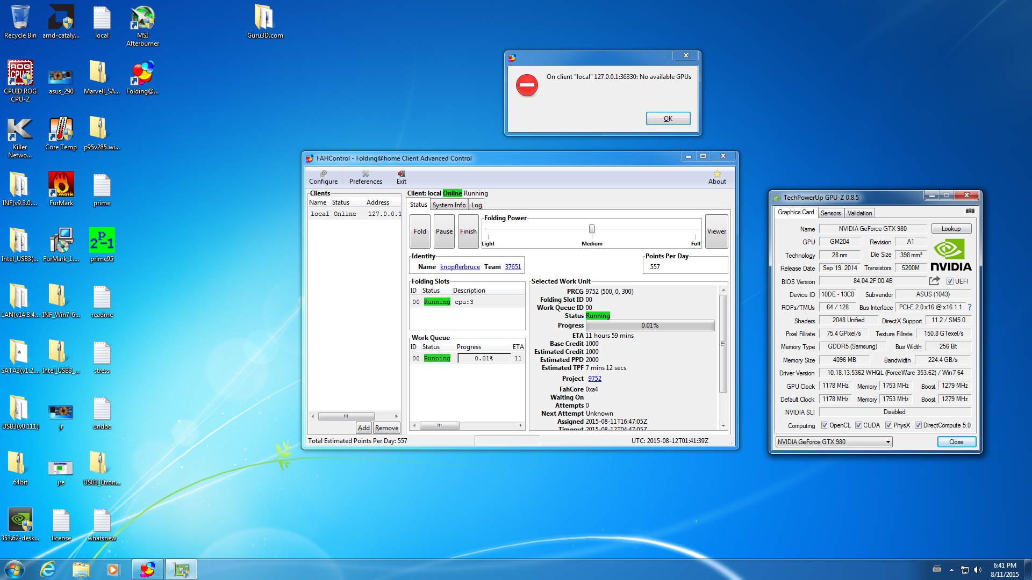This screenshot has height=580, width=1032.
Task: Click the volume speaker tray icon
Action: [x=978, y=570]
